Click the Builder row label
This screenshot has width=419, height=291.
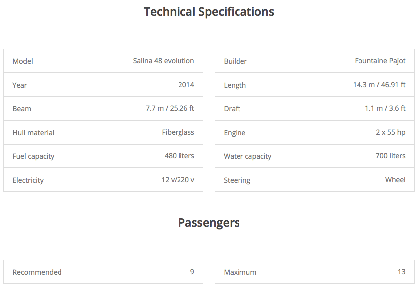(236, 61)
